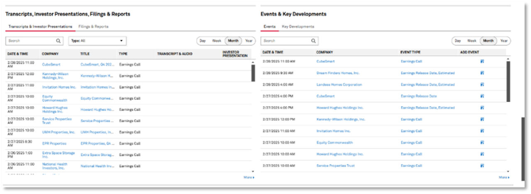Viewport: 531px width, 194px height.
Task: Open Landsea Homes Corporation in Events table
Action: pos(339,84)
